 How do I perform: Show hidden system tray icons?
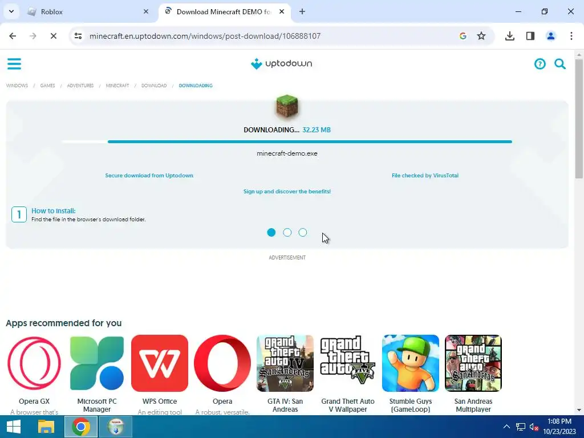pyautogui.click(x=506, y=427)
